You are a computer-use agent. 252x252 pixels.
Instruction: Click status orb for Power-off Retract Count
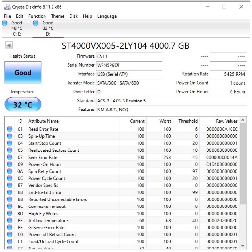point(10,234)
